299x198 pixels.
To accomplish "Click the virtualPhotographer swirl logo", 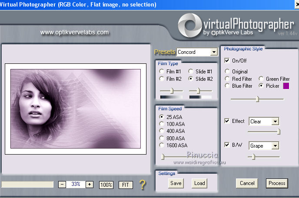I will 189,25.
